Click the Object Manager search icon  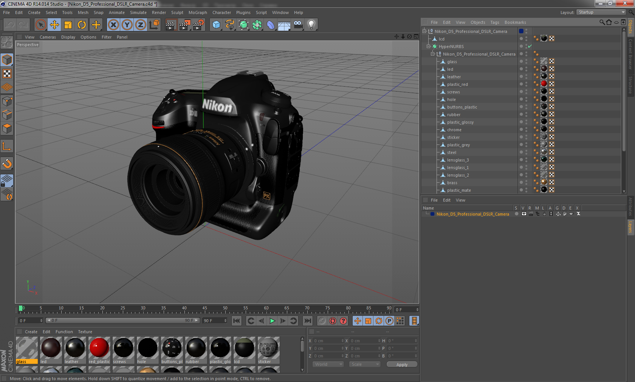(x=602, y=22)
